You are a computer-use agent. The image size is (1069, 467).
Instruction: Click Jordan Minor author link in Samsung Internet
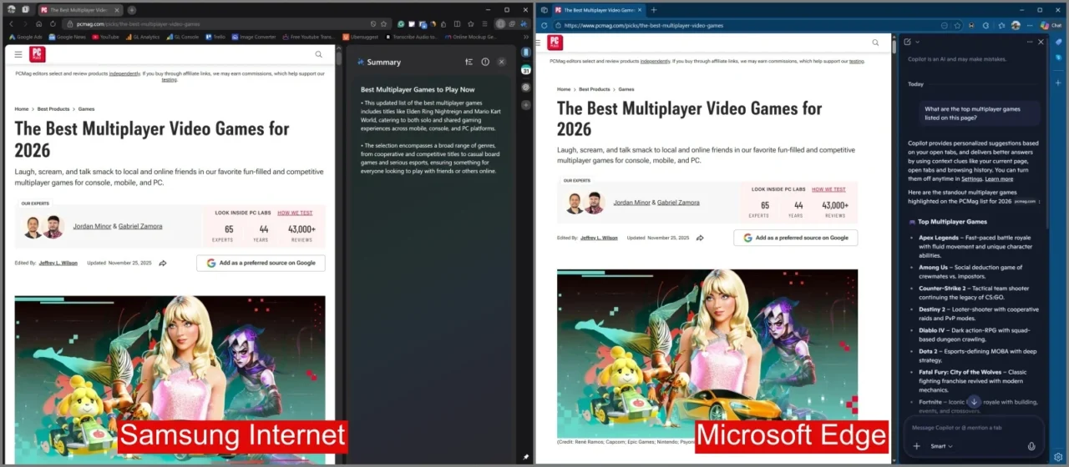(90, 226)
